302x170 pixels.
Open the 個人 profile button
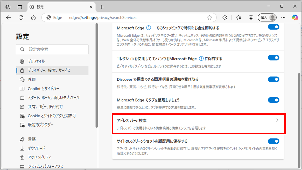[267, 18]
